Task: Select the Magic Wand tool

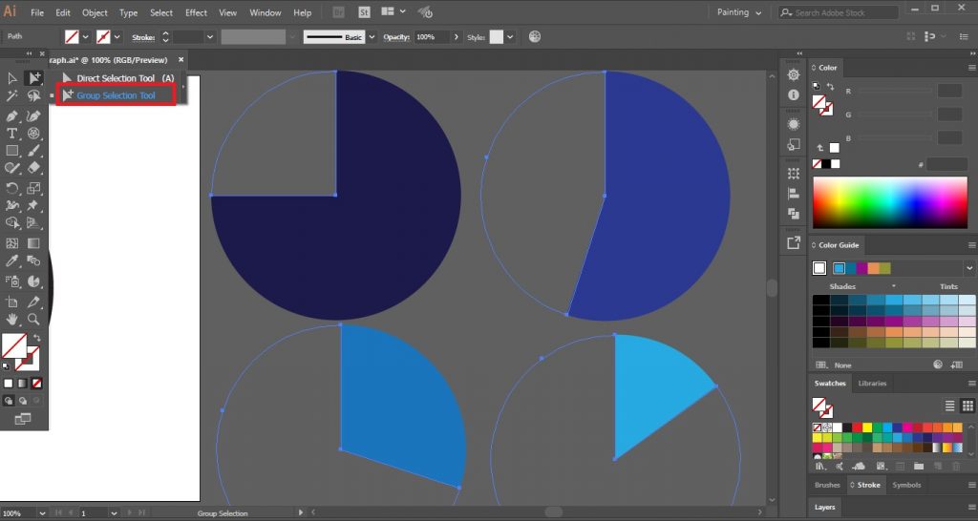Action: tap(11, 96)
